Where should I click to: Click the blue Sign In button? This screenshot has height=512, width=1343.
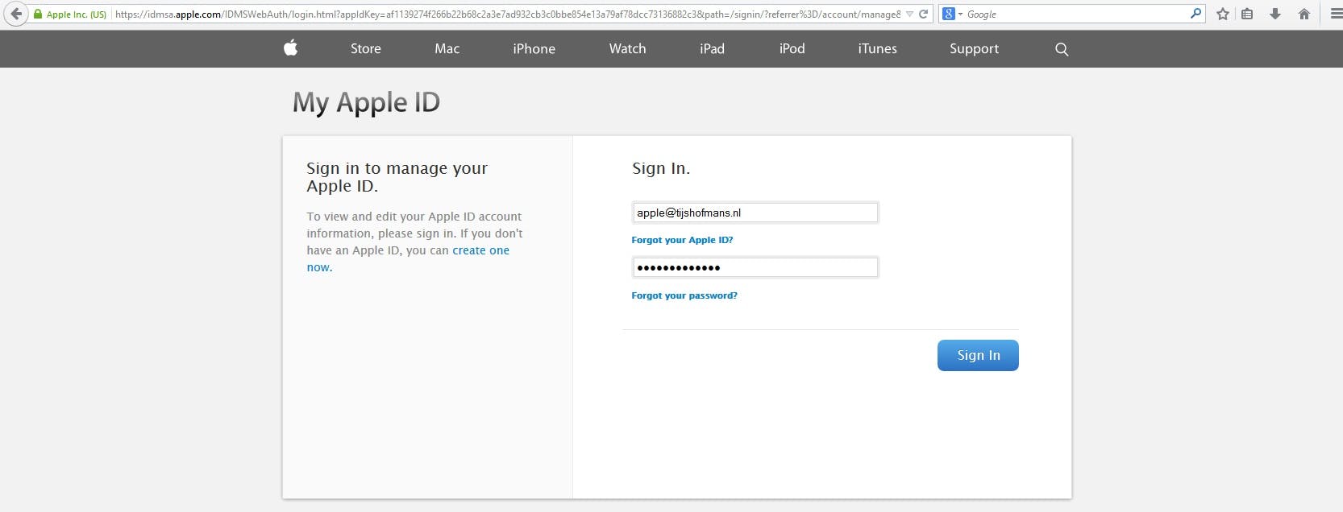978,355
